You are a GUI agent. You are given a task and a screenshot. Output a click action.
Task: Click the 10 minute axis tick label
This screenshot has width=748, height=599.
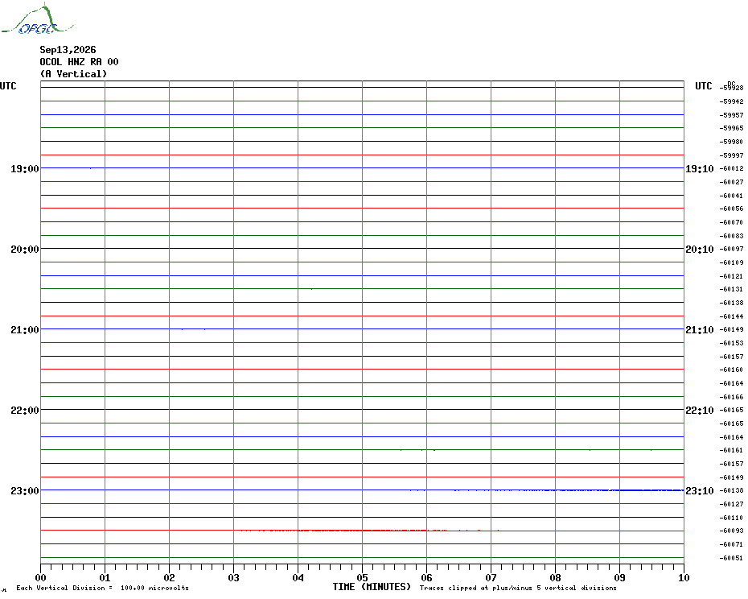click(684, 577)
